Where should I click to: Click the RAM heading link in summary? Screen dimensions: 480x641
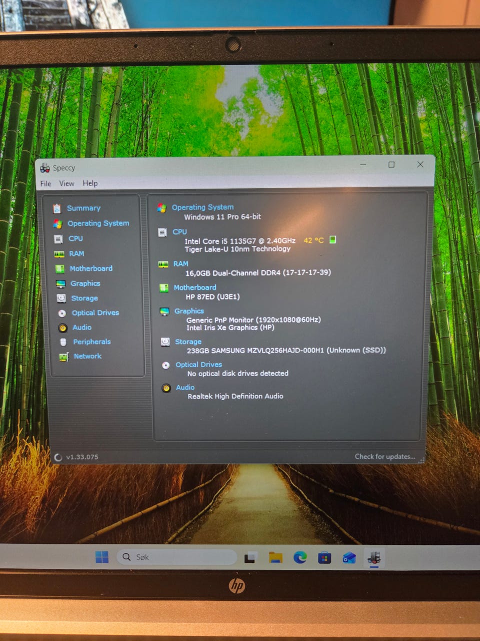[x=180, y=263]
